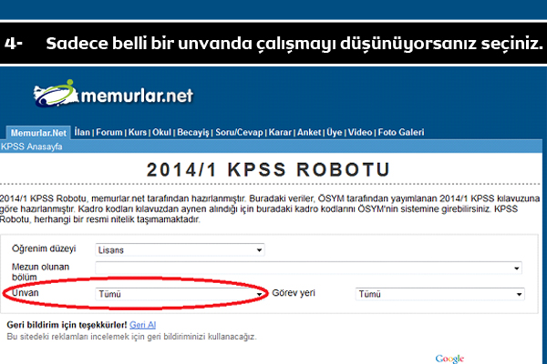This screenshot has width=547, height=364.
Task: Click the Unvan label text
Action: pos(26,293)
